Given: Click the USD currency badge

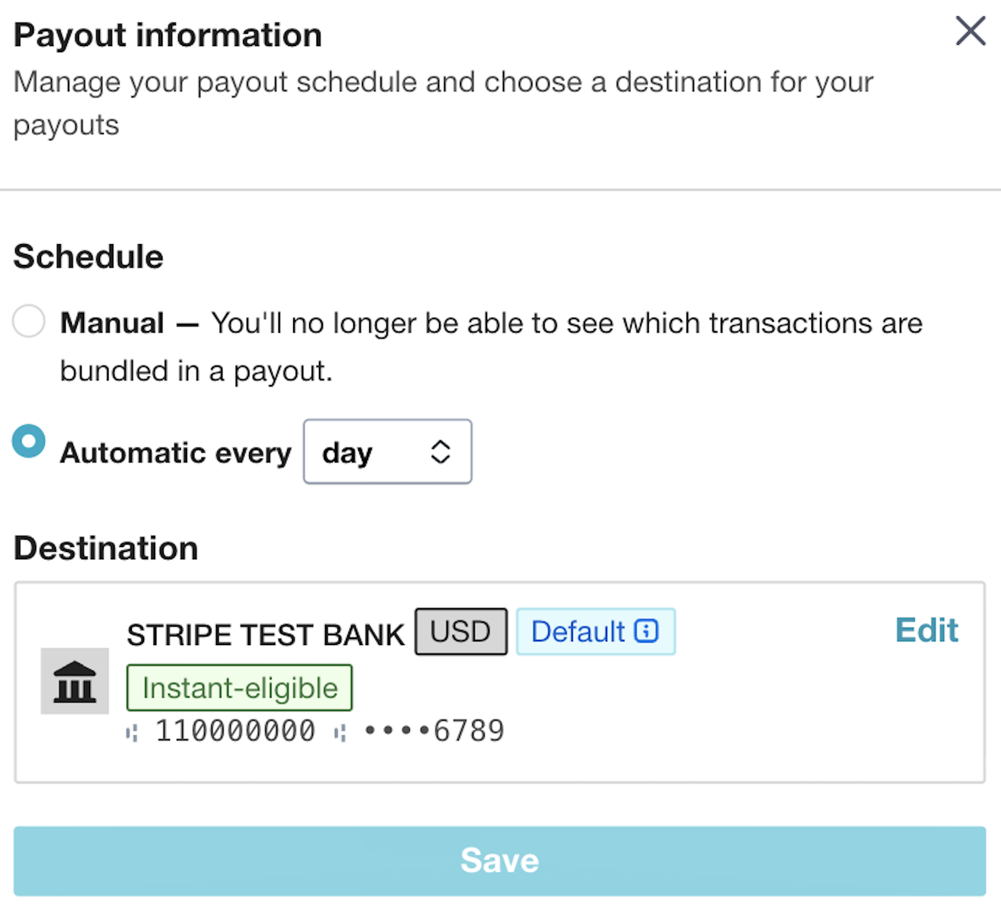Looking at the screenshot, I should tap(461, 632).
